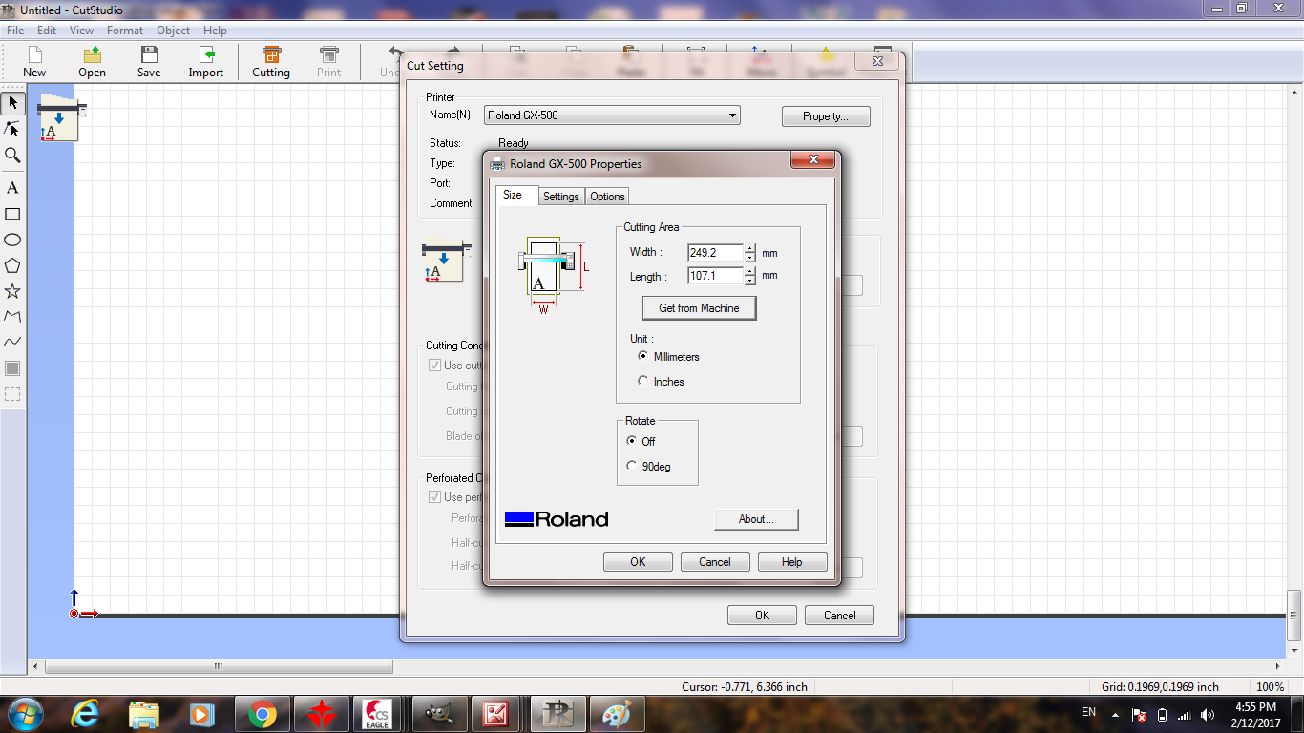Click OK in Roland GX-500 Properties
The image size is (1304, 733).
pyautogui.click(x=638, y=562)
